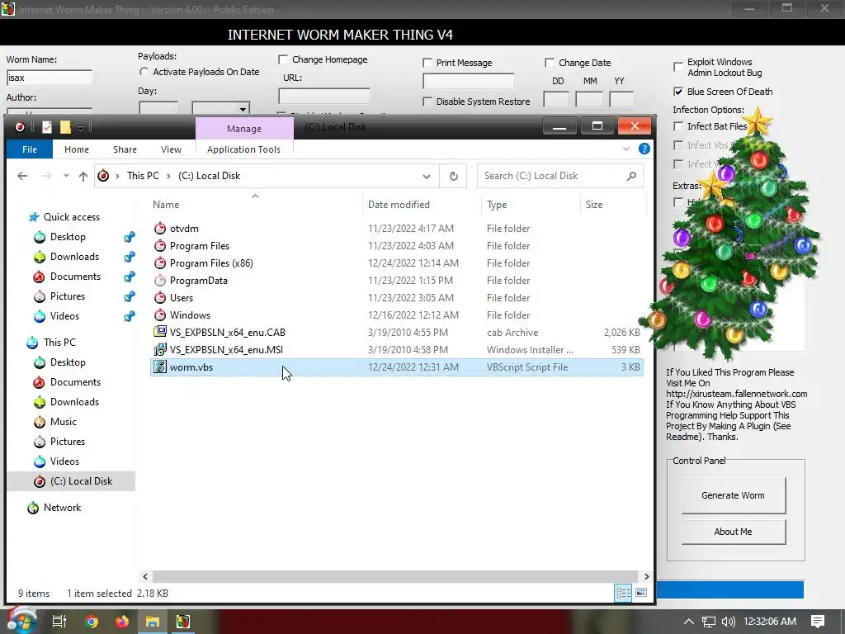This screenshot has height=634, width=845.
Task: Open Explorer help question mark icon
Action: point(644,149)
